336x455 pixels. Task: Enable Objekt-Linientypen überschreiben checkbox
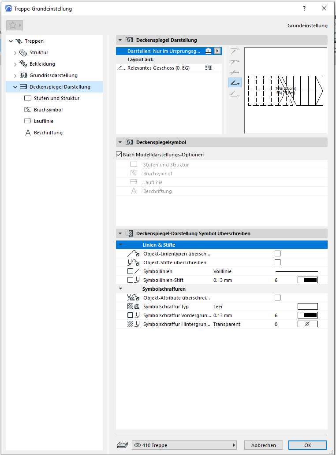tap(277, 254)
